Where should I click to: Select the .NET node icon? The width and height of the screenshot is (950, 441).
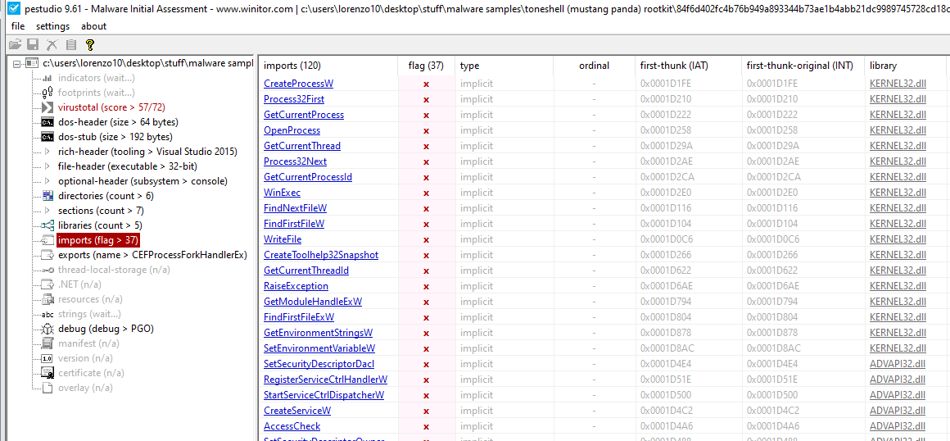point(47,284)
